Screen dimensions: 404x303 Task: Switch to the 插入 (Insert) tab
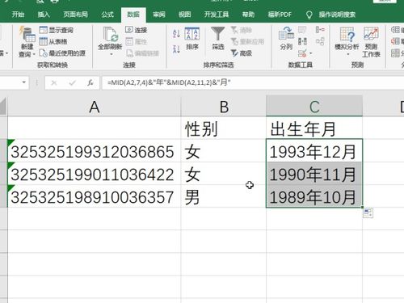44,15
